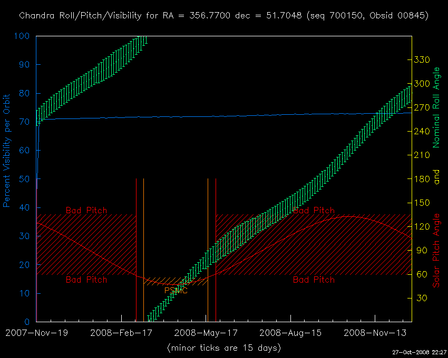Click the green Nominal Roll Angle axis label
The height and width of the screenshot is (358, 448).
tap(436, 107)
